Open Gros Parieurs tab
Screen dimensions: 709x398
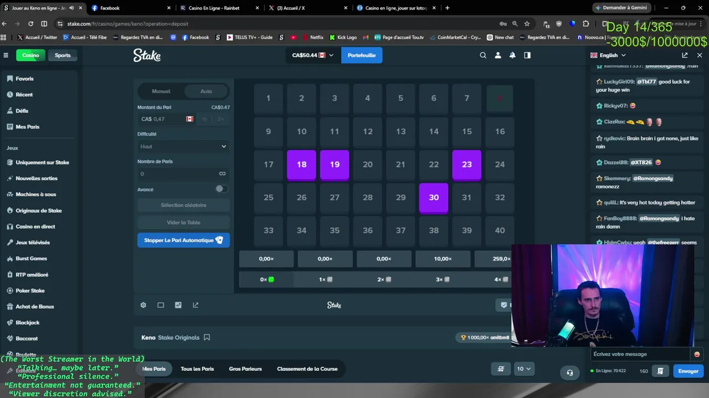point(245,369)
